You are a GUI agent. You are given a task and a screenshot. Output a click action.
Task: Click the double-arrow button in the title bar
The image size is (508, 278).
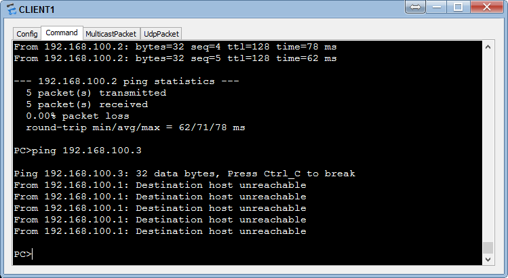415,7
